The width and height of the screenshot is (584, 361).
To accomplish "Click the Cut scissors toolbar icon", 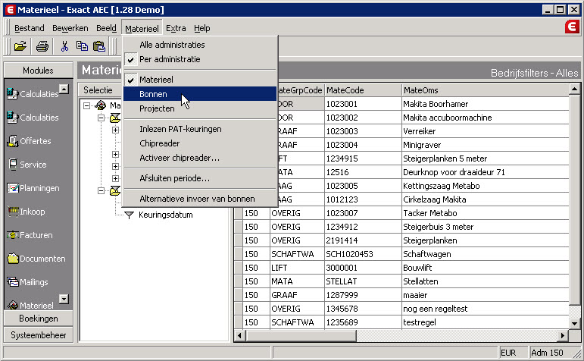I will pyautogui.click(x=64, y=46).
